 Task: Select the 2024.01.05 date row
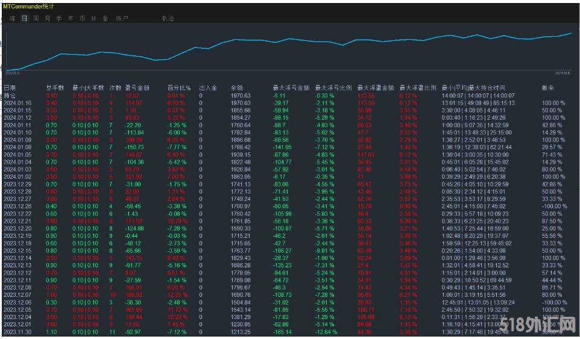click(x=17, y=155)
